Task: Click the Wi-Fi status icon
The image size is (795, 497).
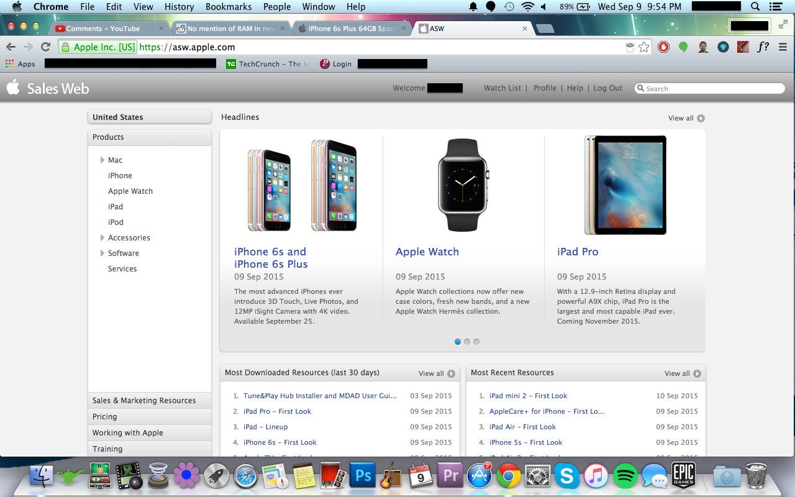Action: [528, 6]
